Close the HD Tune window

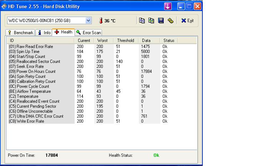[198, 6]
